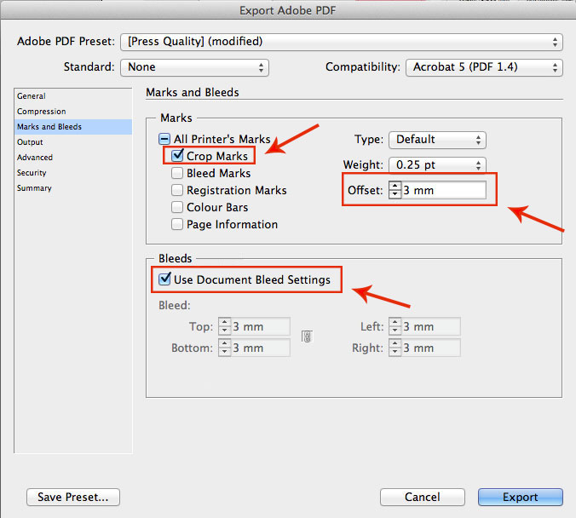576x518 pixels.
Task: Open the Adobe PDF Preset dropdown
Action: point(342,42)
